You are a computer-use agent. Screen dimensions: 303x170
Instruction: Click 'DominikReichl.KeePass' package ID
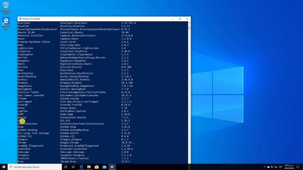tap(75, 80)
